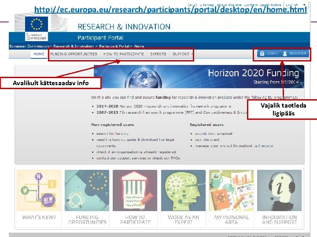317x237 pixels.
Task: Click 'contact our support services' bullet
Action: (x=138, y=158)
